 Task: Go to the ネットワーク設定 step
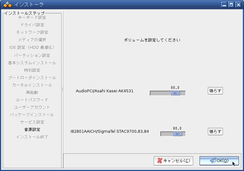[32, 32]
